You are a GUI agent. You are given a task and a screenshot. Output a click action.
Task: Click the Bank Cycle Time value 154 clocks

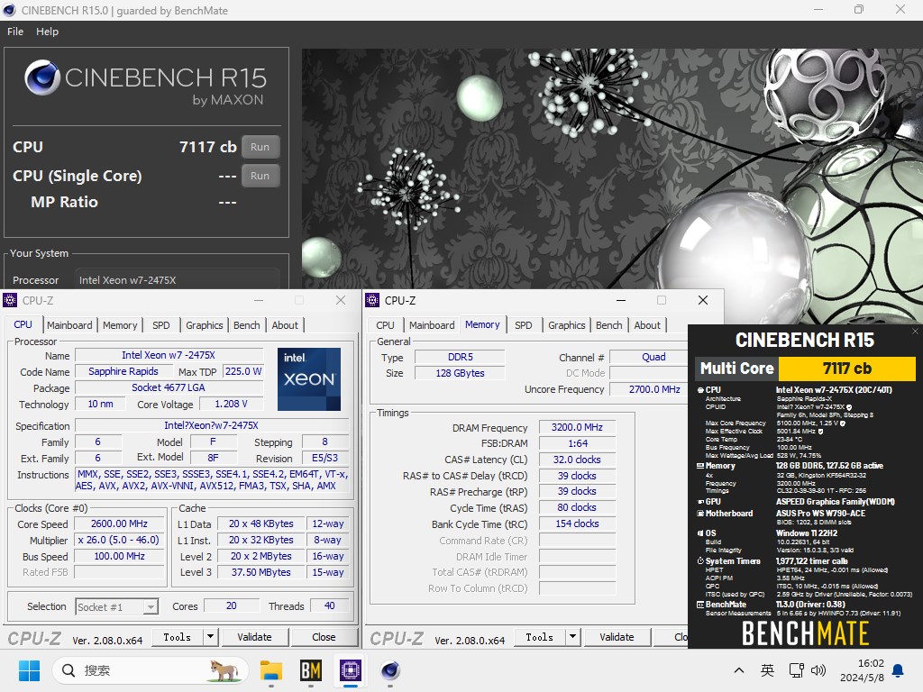click(x=577, y=524)
